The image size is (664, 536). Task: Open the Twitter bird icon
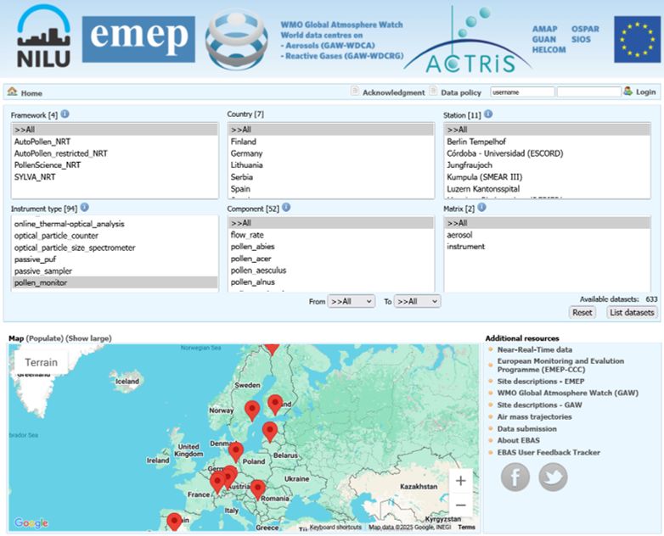553,477
